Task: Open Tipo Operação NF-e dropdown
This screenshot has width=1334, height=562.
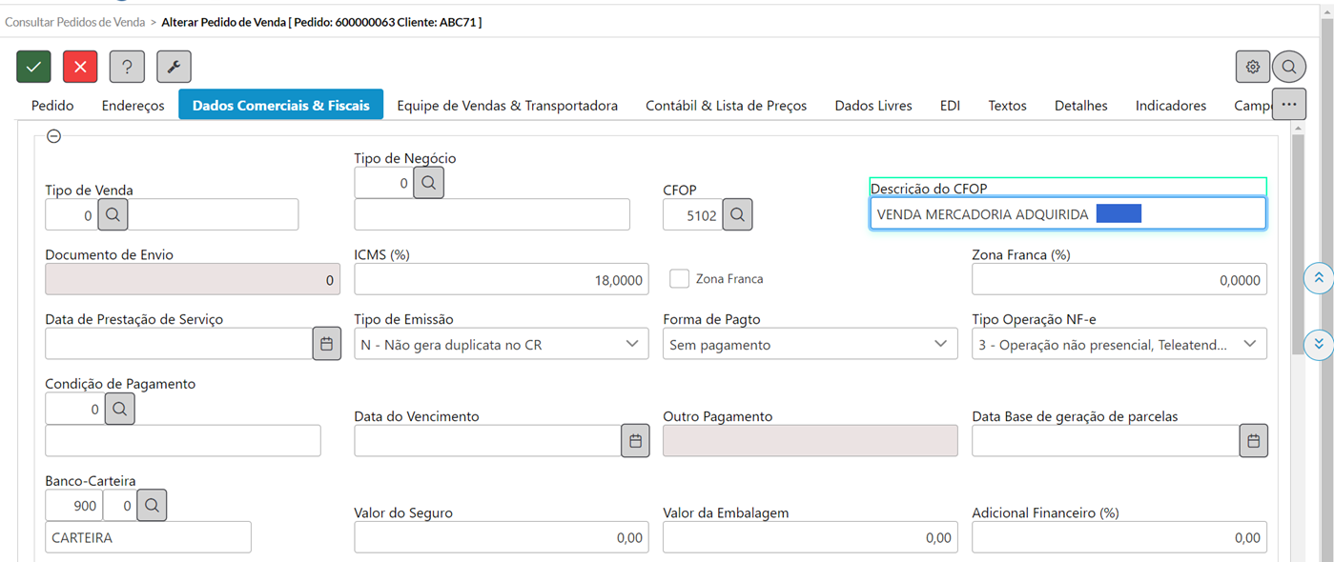Action: [x=1119, y=344]
